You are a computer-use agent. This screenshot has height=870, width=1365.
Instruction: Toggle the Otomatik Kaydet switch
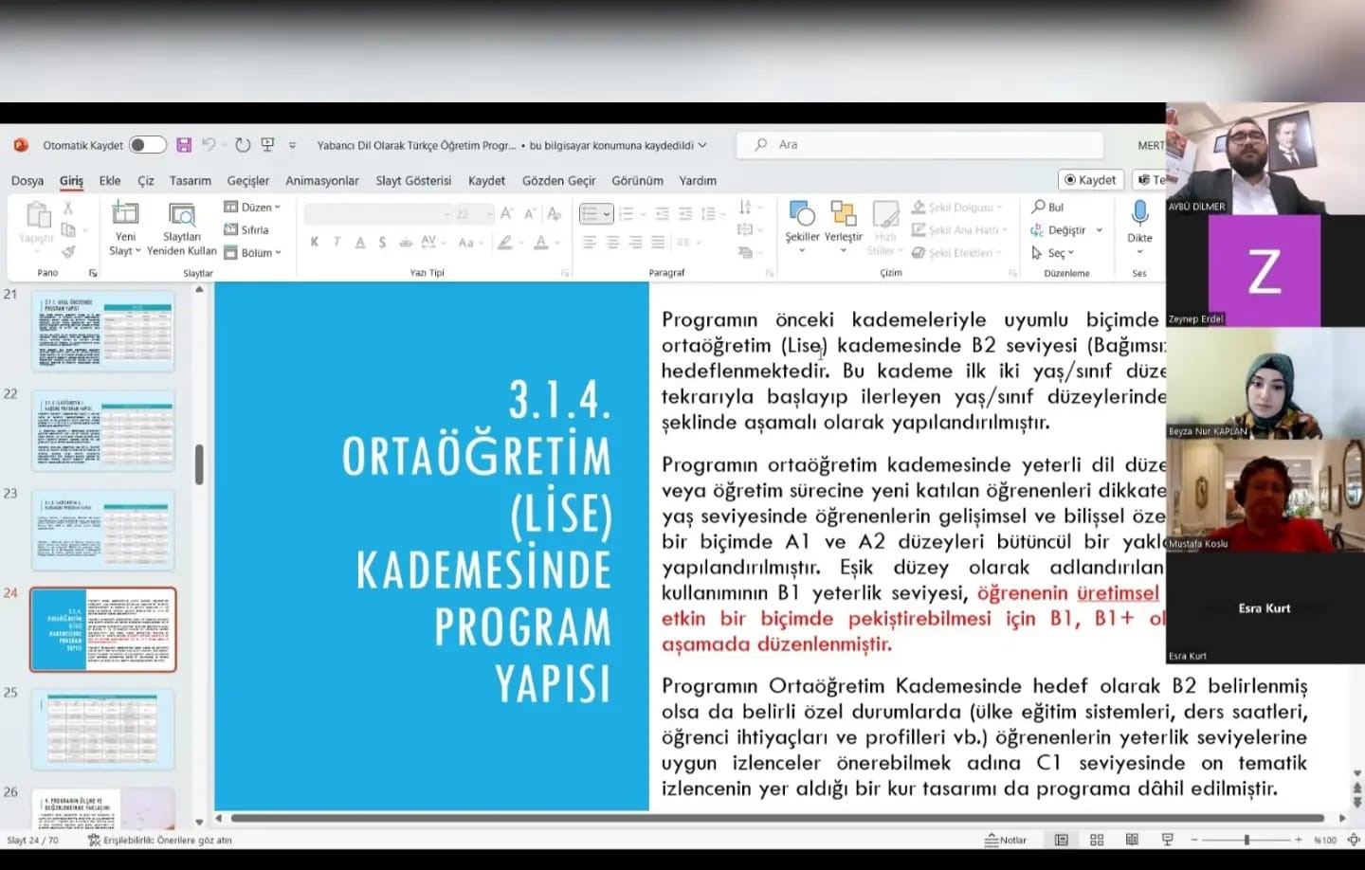147,145
